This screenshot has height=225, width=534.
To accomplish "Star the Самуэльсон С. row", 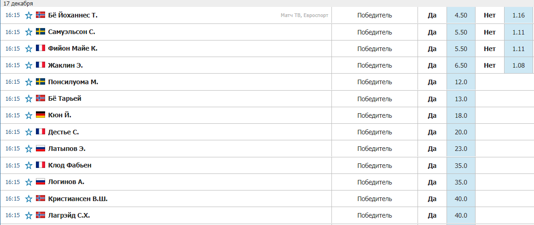I will pyautogui.click(x=29, y=32).
